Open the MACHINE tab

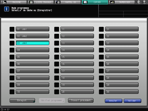tap(14, 2)
